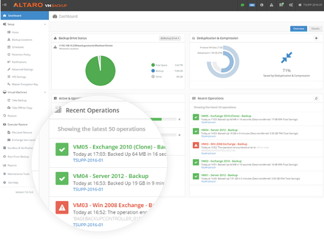Open Advanced Settings in sidebar
The height and width of the screenshot is (240, 324).
click(22, 70)
